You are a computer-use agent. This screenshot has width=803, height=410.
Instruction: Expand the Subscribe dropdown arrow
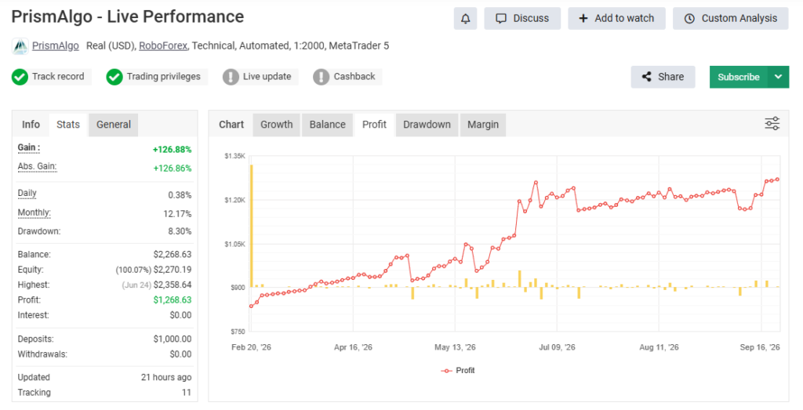[x=779, y=77]
